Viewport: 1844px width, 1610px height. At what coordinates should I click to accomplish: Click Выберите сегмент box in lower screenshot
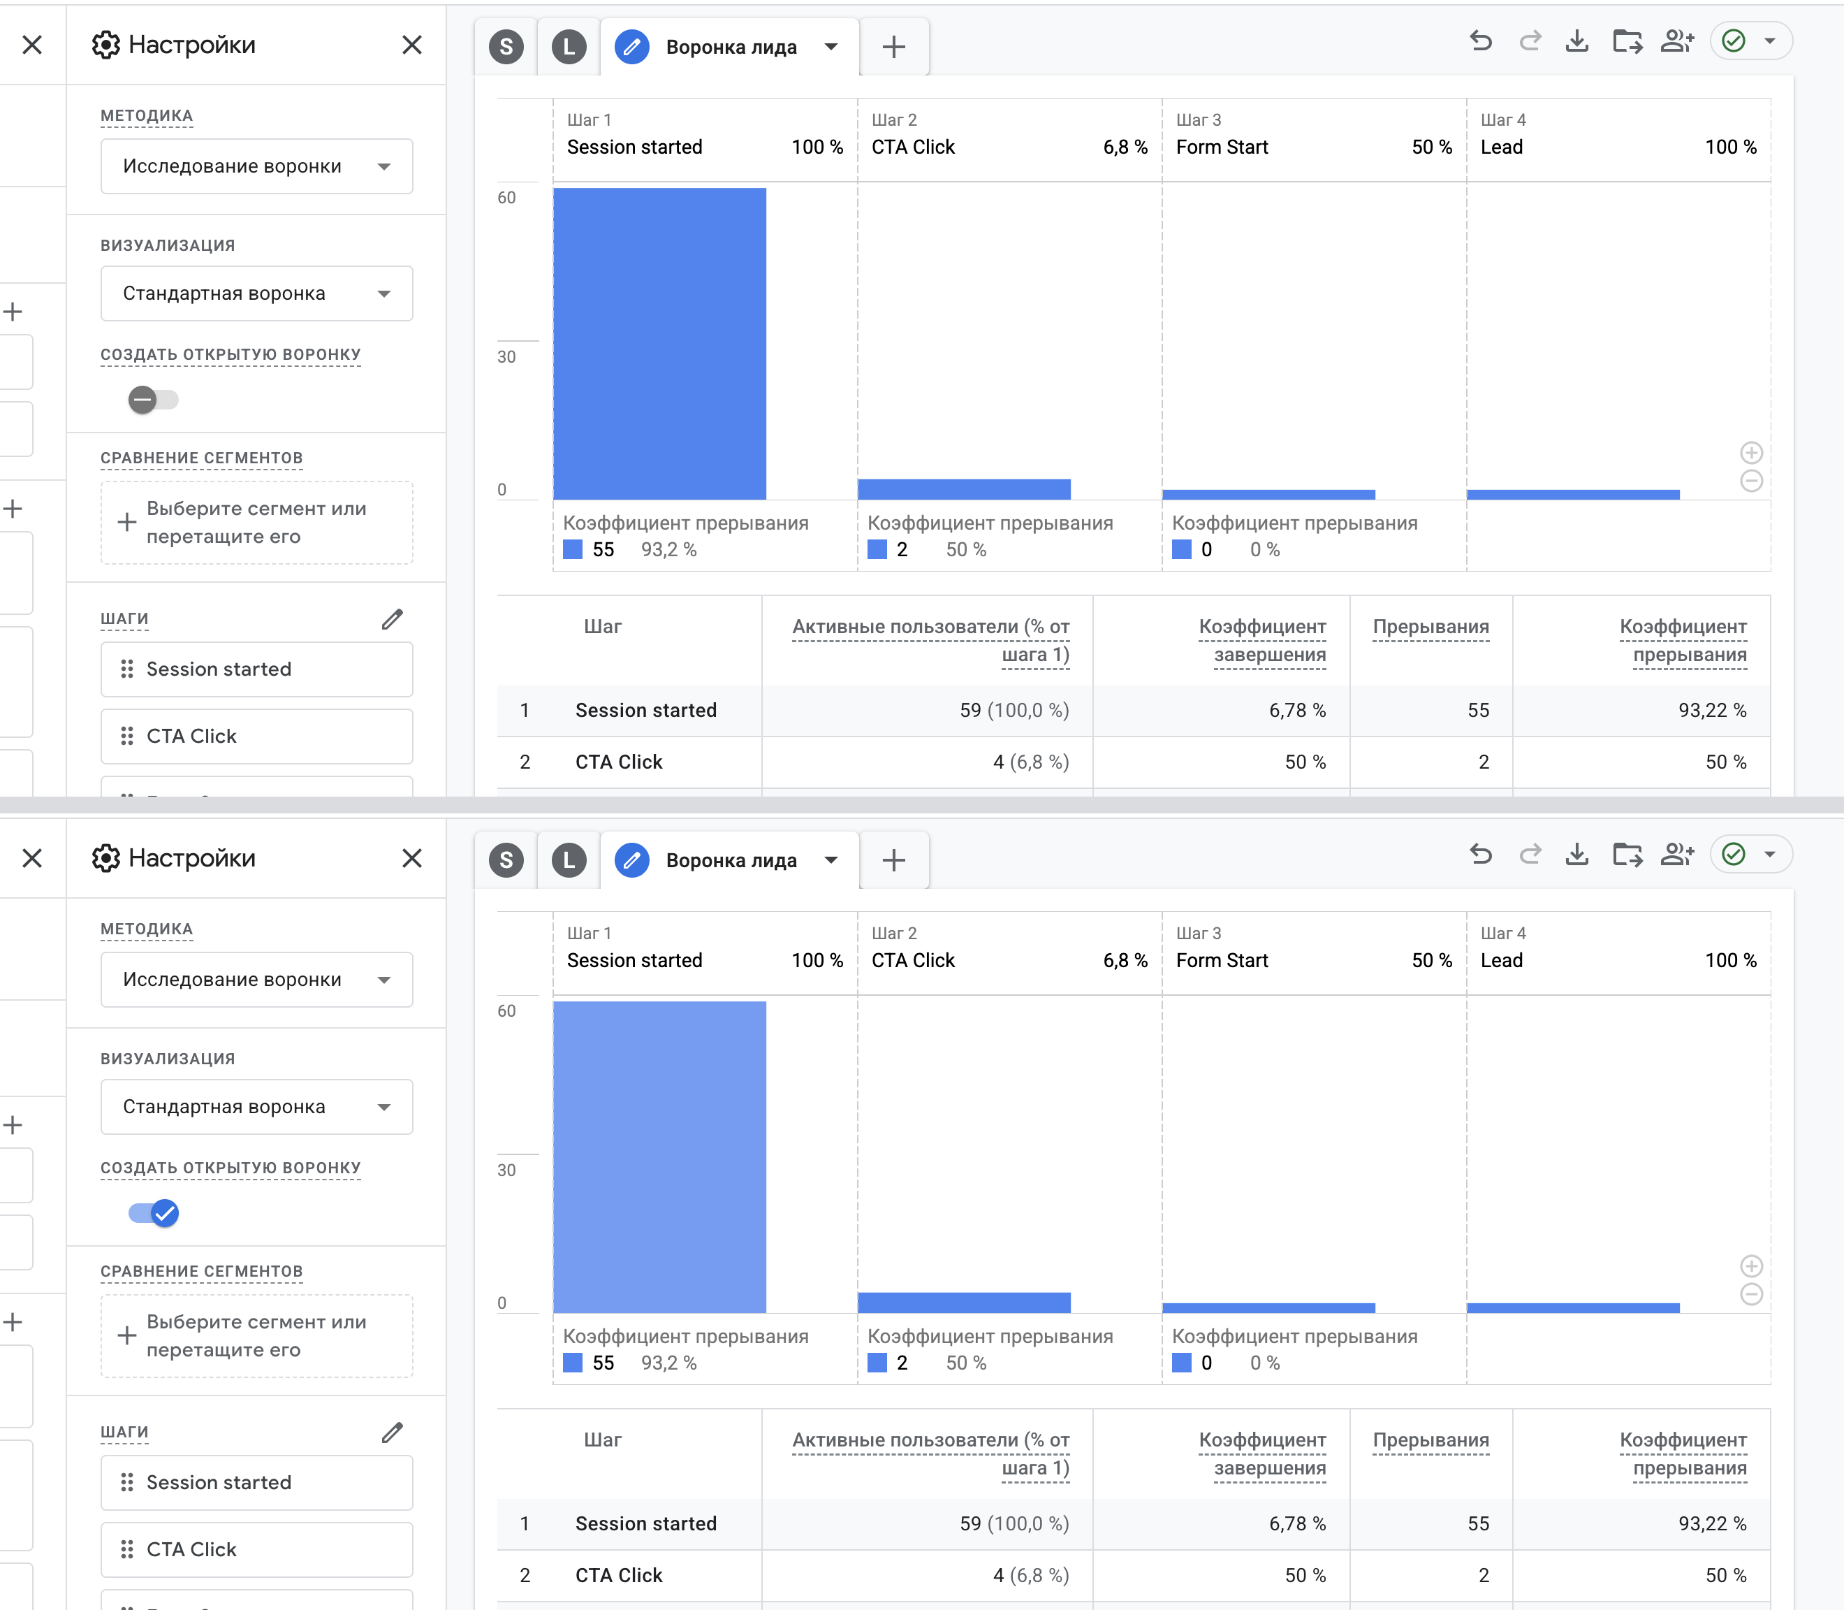point(257,1336)
